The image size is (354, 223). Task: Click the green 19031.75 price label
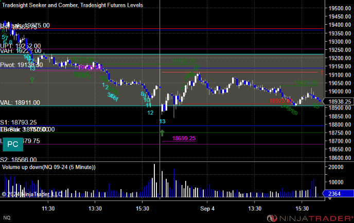(306, 83)
